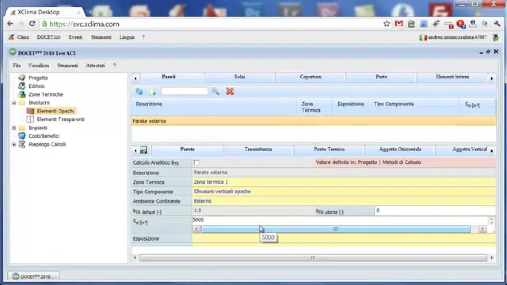The image size is (507, 285).
Task: Click the bTR utente input field
Action: click(434, 211)
